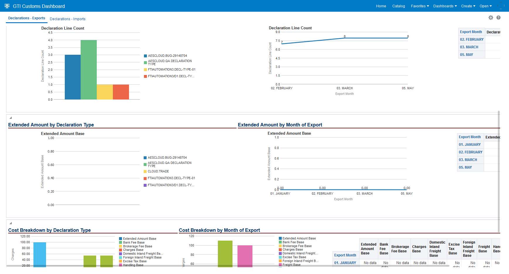509x274 pixels.
Task: Click the Cost Breakdown by Month of Export heading
Action: (x=219, y=230)
